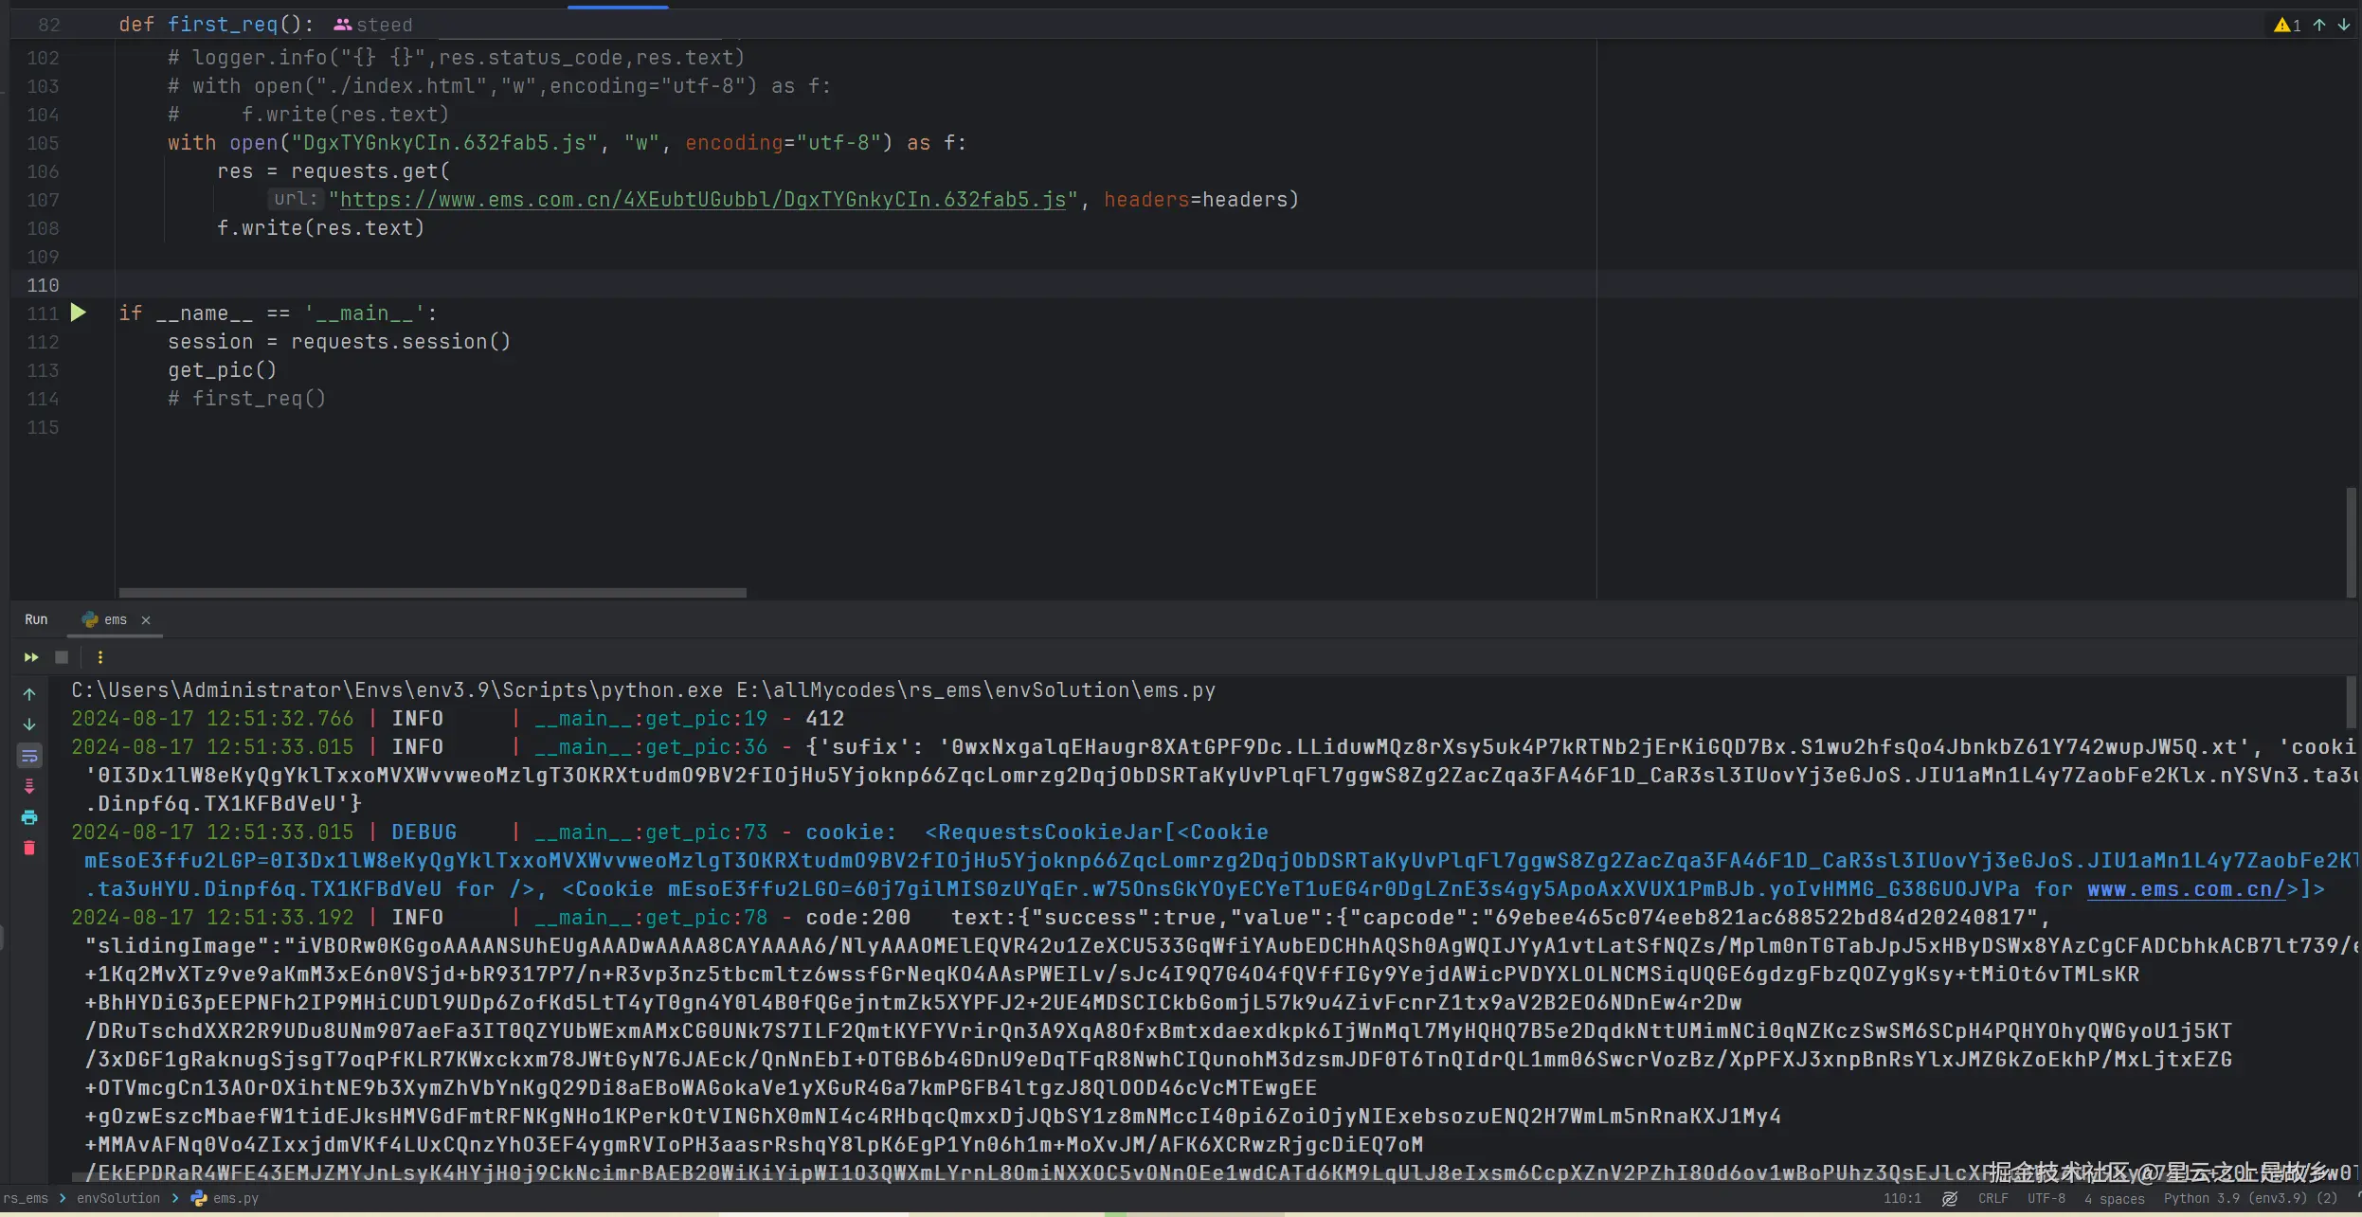This screenshot has height=1217, width=2362.
Task: Close the ems run tab
Action: pyautogui.click(x=146, y=620)
